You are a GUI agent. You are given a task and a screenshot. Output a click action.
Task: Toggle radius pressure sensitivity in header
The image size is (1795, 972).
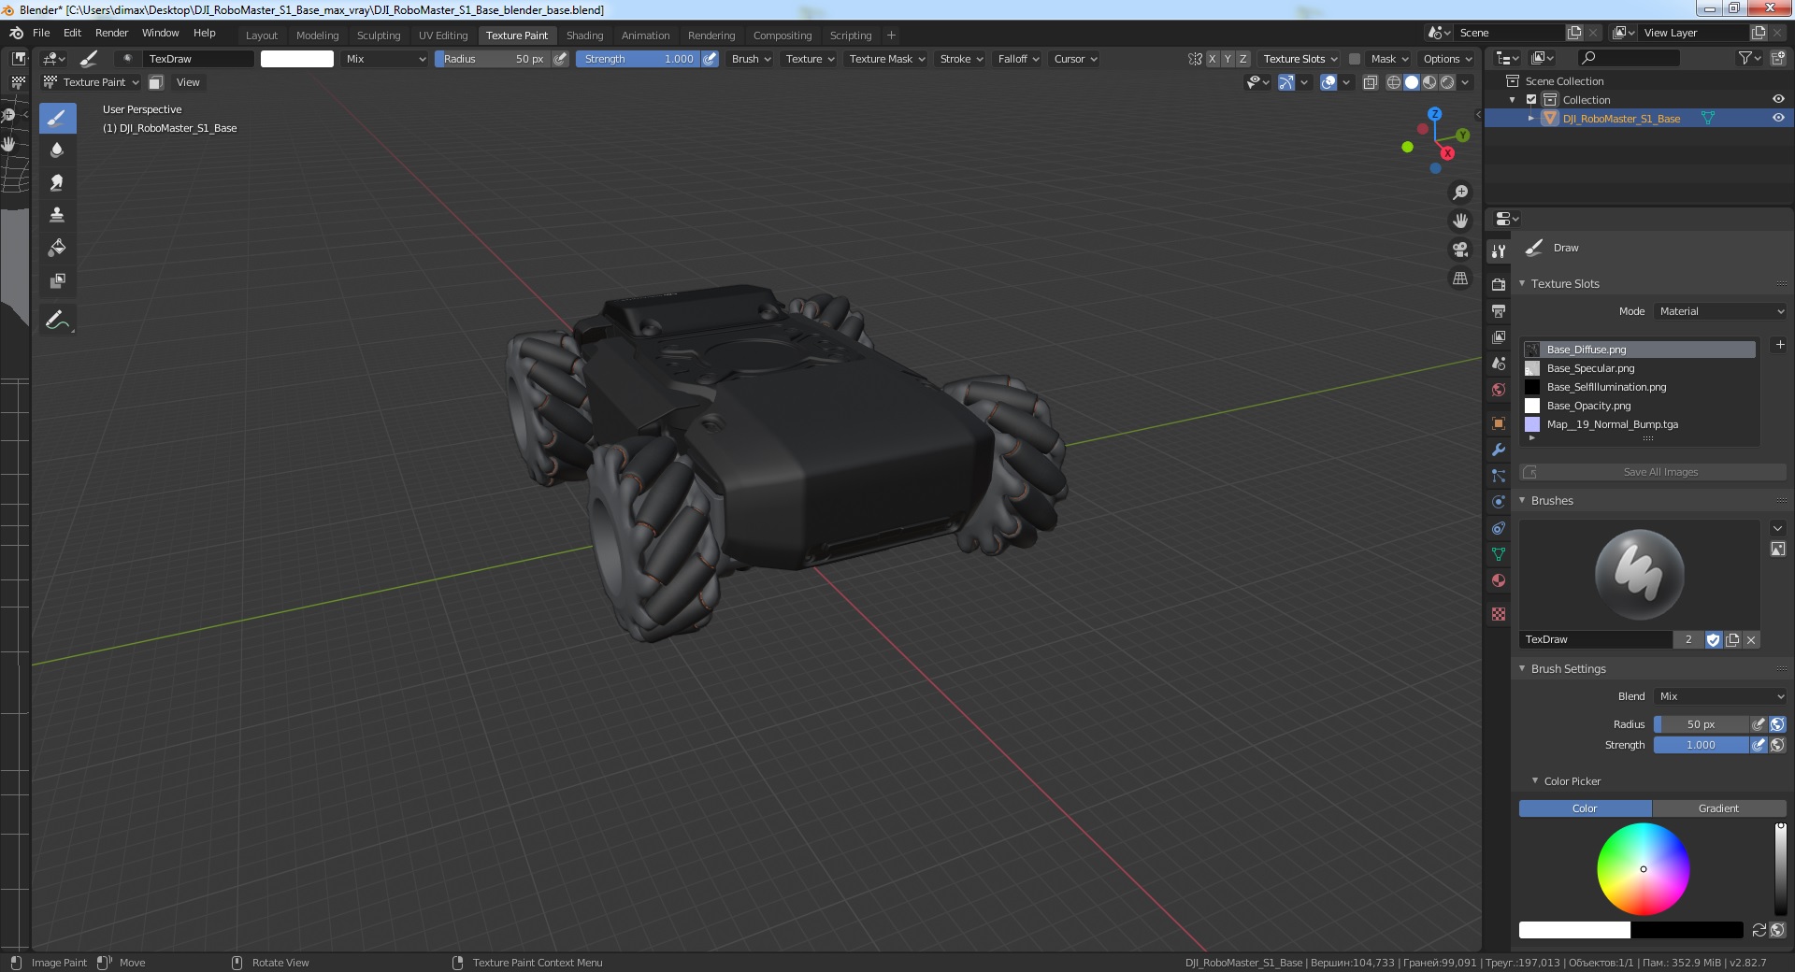pos(560,59)
